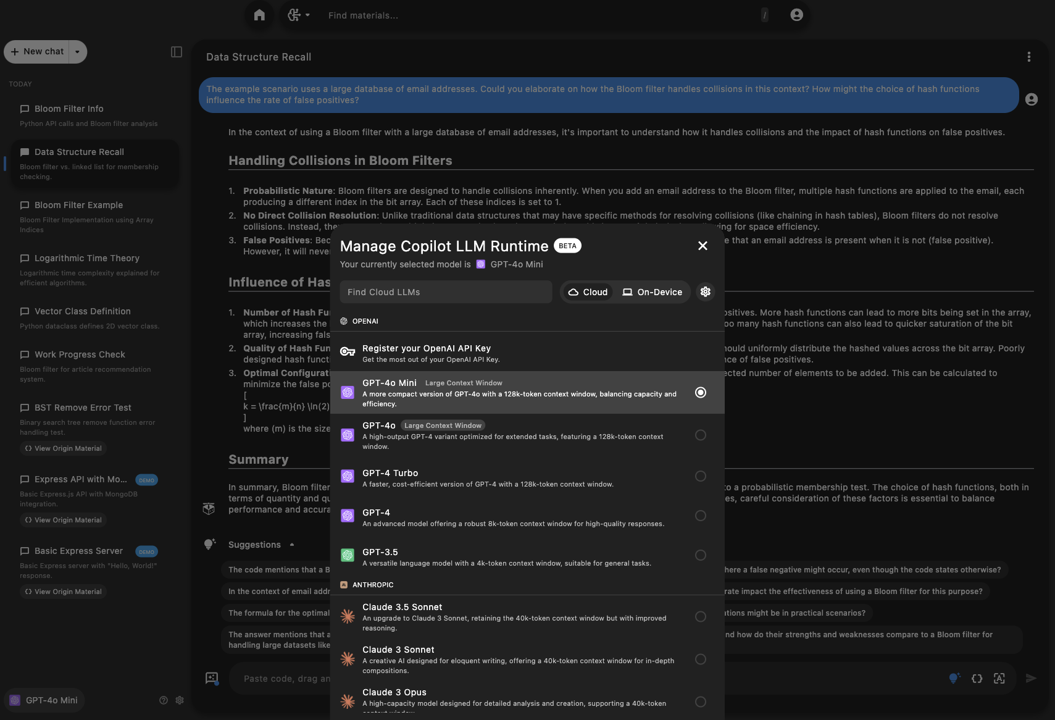Image resolution: width=1055 pixels, height=720 pixels.
Task: Start a New chat
Action: point(37,52)
